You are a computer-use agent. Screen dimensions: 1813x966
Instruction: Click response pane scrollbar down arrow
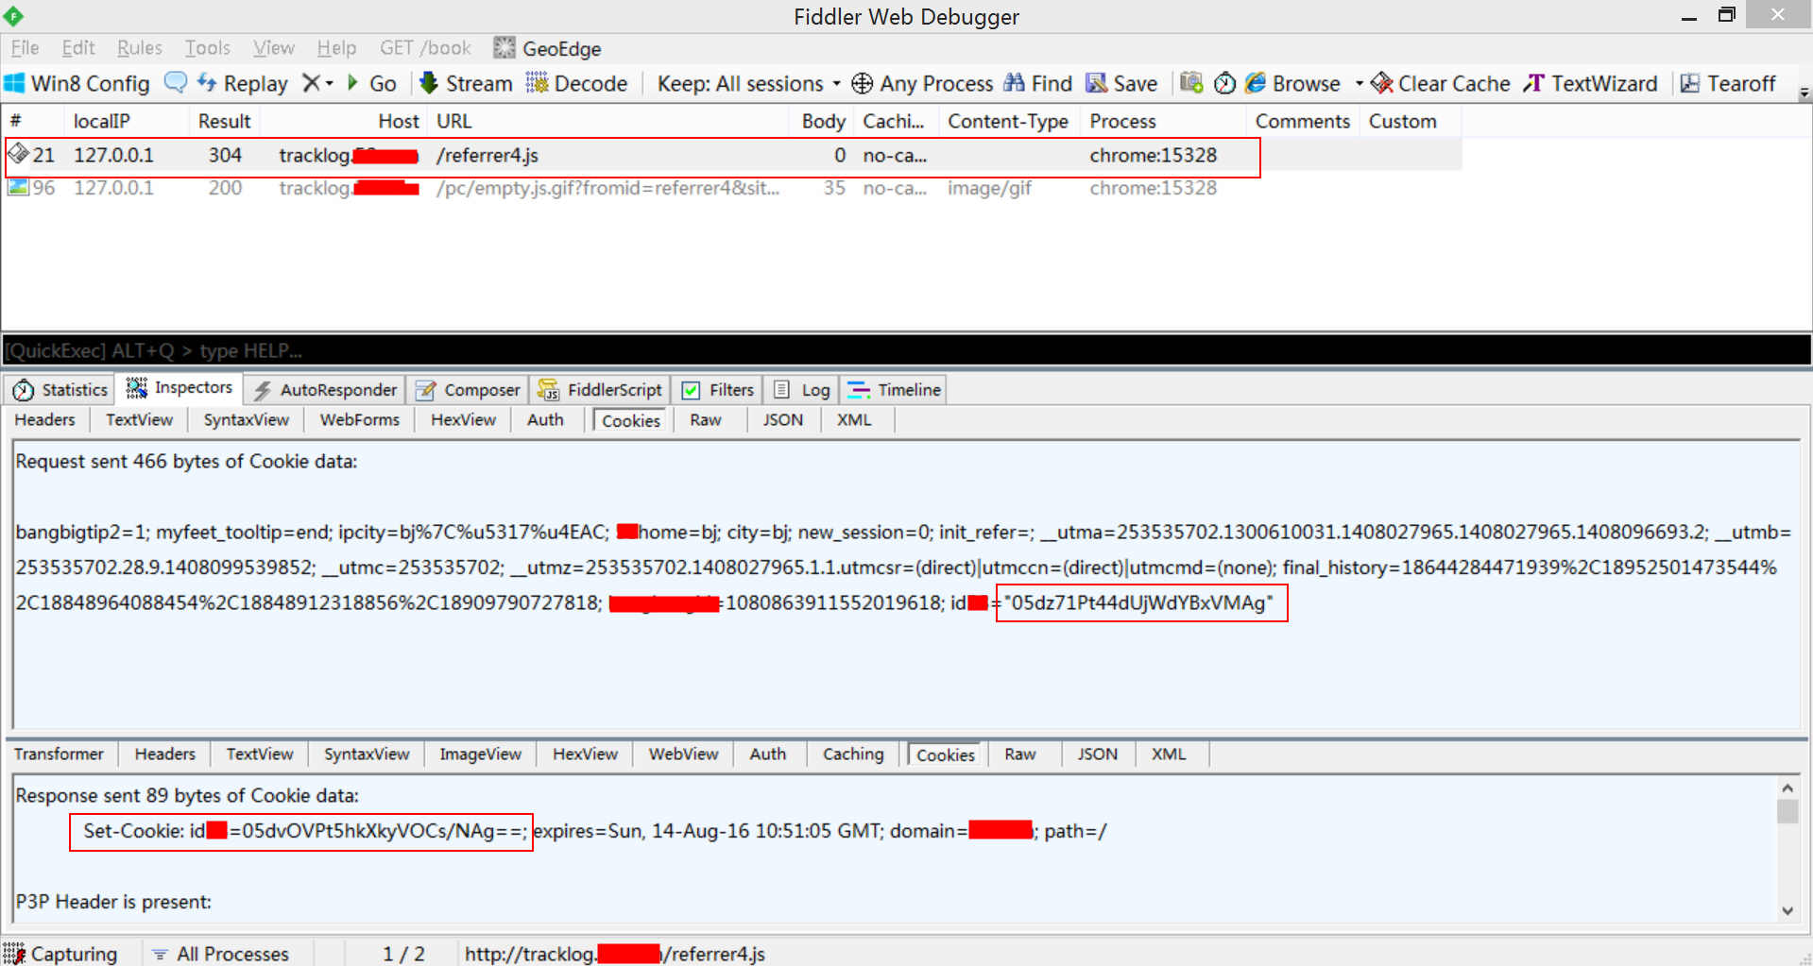coord(1787,911)
